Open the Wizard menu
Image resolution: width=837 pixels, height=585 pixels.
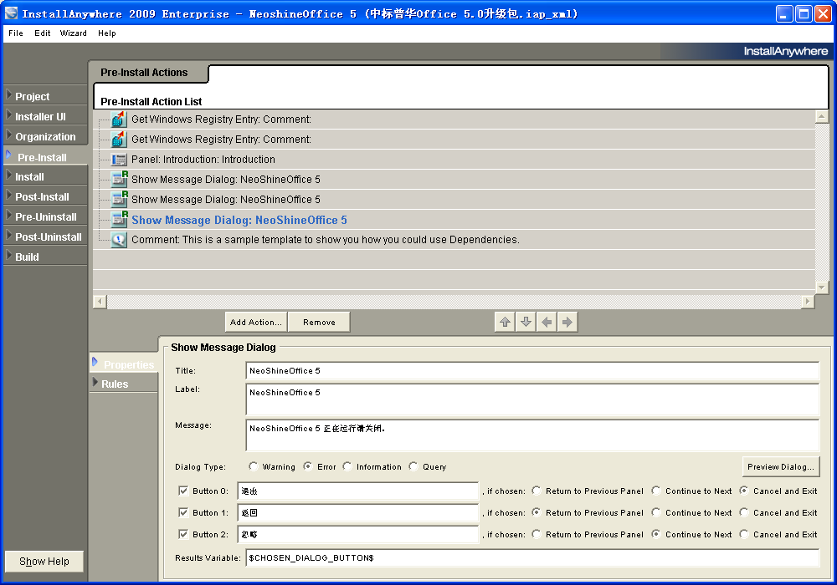[x=73, y=33]
